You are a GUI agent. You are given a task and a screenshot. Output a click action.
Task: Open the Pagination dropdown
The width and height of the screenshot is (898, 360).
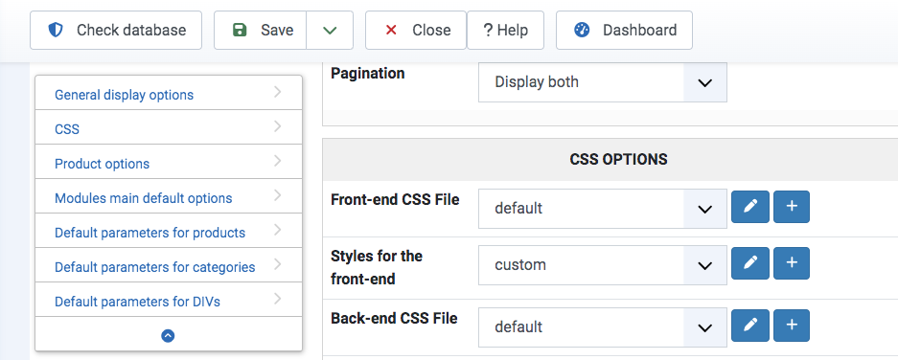[x=603, y=82]
